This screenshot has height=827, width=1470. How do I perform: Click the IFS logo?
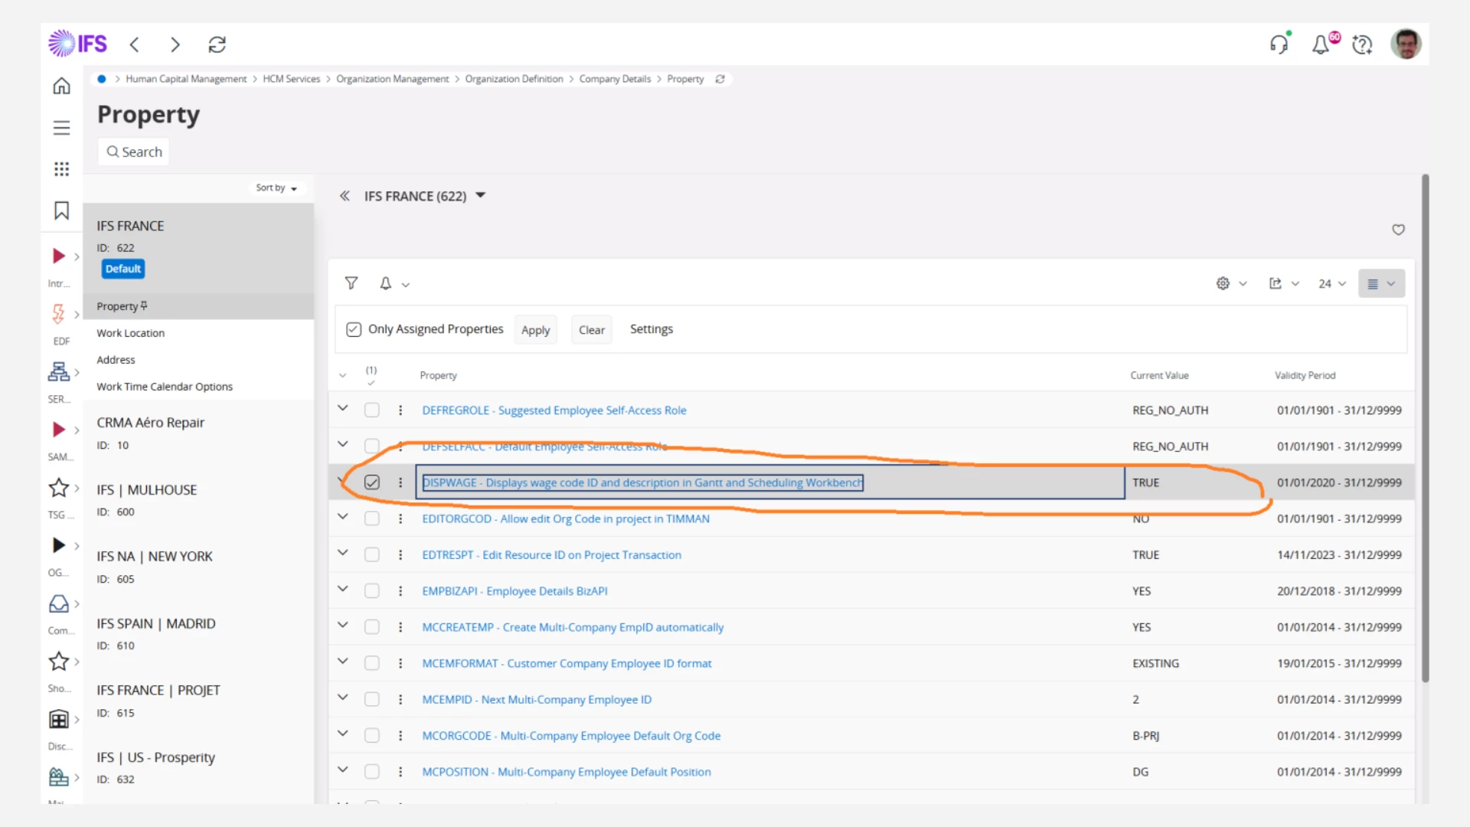coord(77,44)
